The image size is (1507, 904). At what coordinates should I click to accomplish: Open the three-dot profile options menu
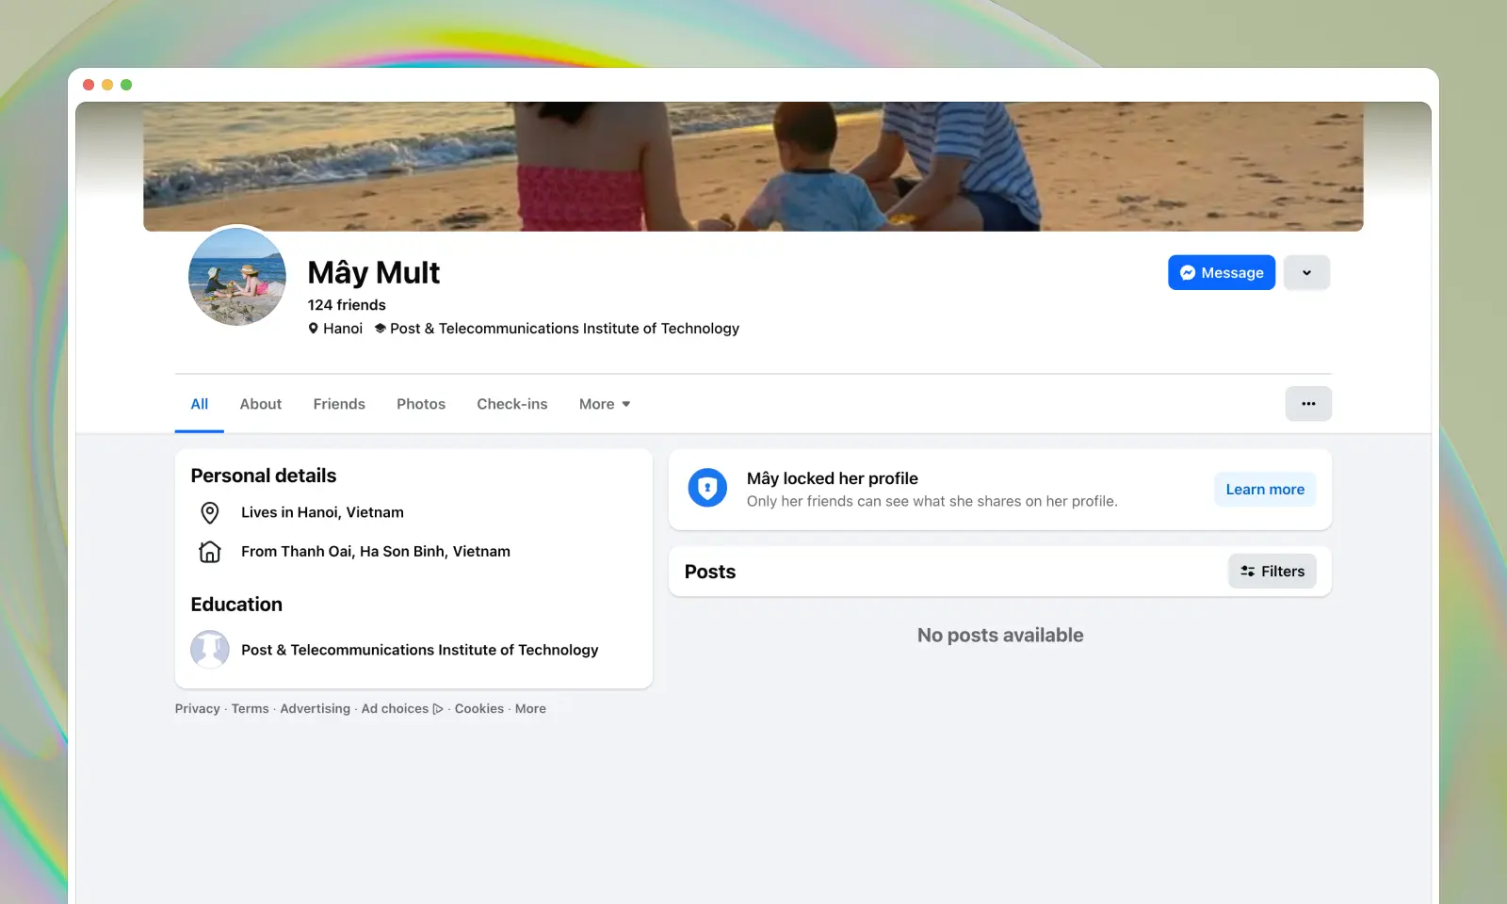1308,403
